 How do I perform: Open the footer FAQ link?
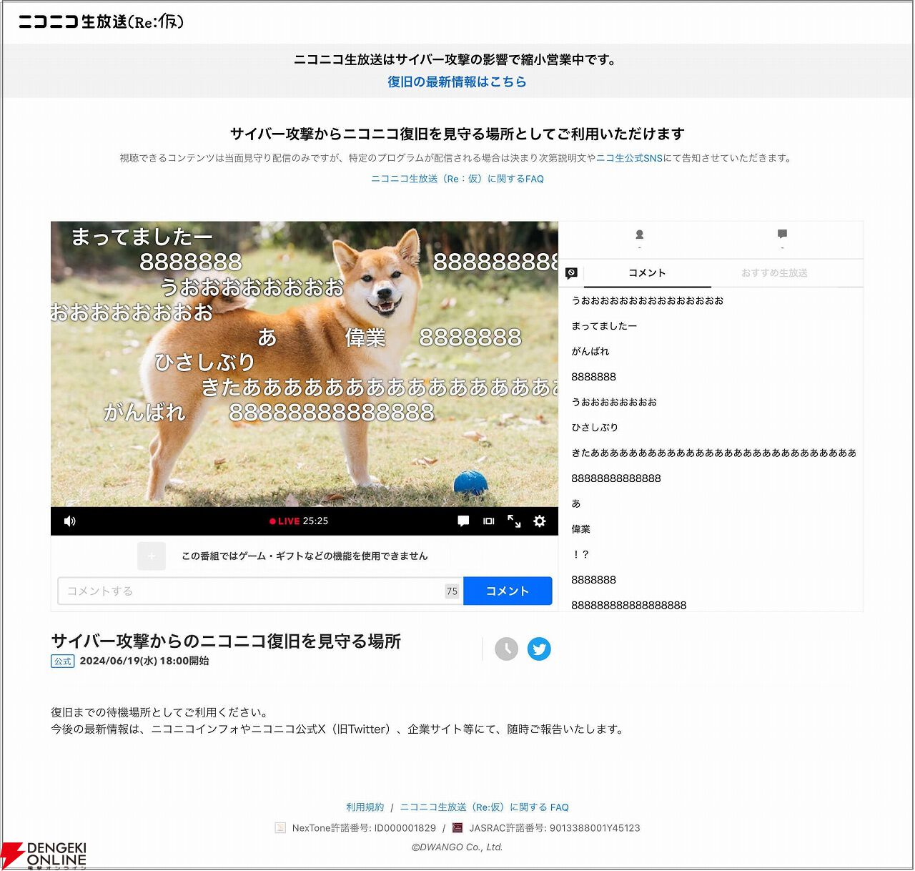484,807
